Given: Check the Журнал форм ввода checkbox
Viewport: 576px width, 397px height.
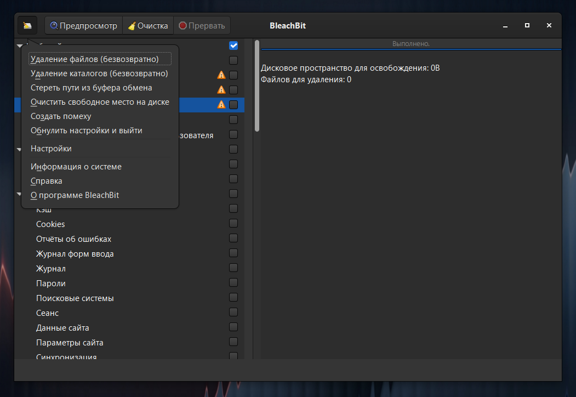Looking at the screenshot, I should click(233, 253).
